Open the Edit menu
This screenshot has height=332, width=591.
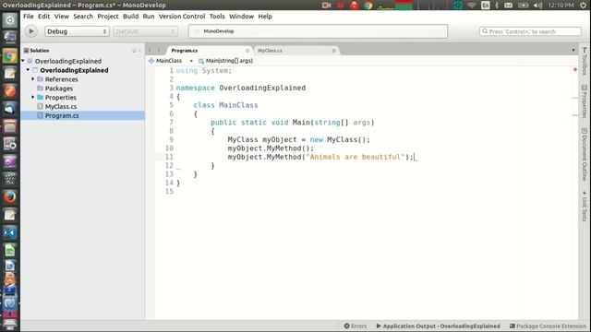[x=43, y=17]
